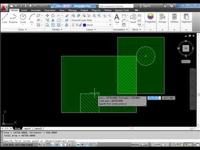The image size is (200, 150).
Task: Toggle freeze sun icon for duvar layer
Action: 77,25
